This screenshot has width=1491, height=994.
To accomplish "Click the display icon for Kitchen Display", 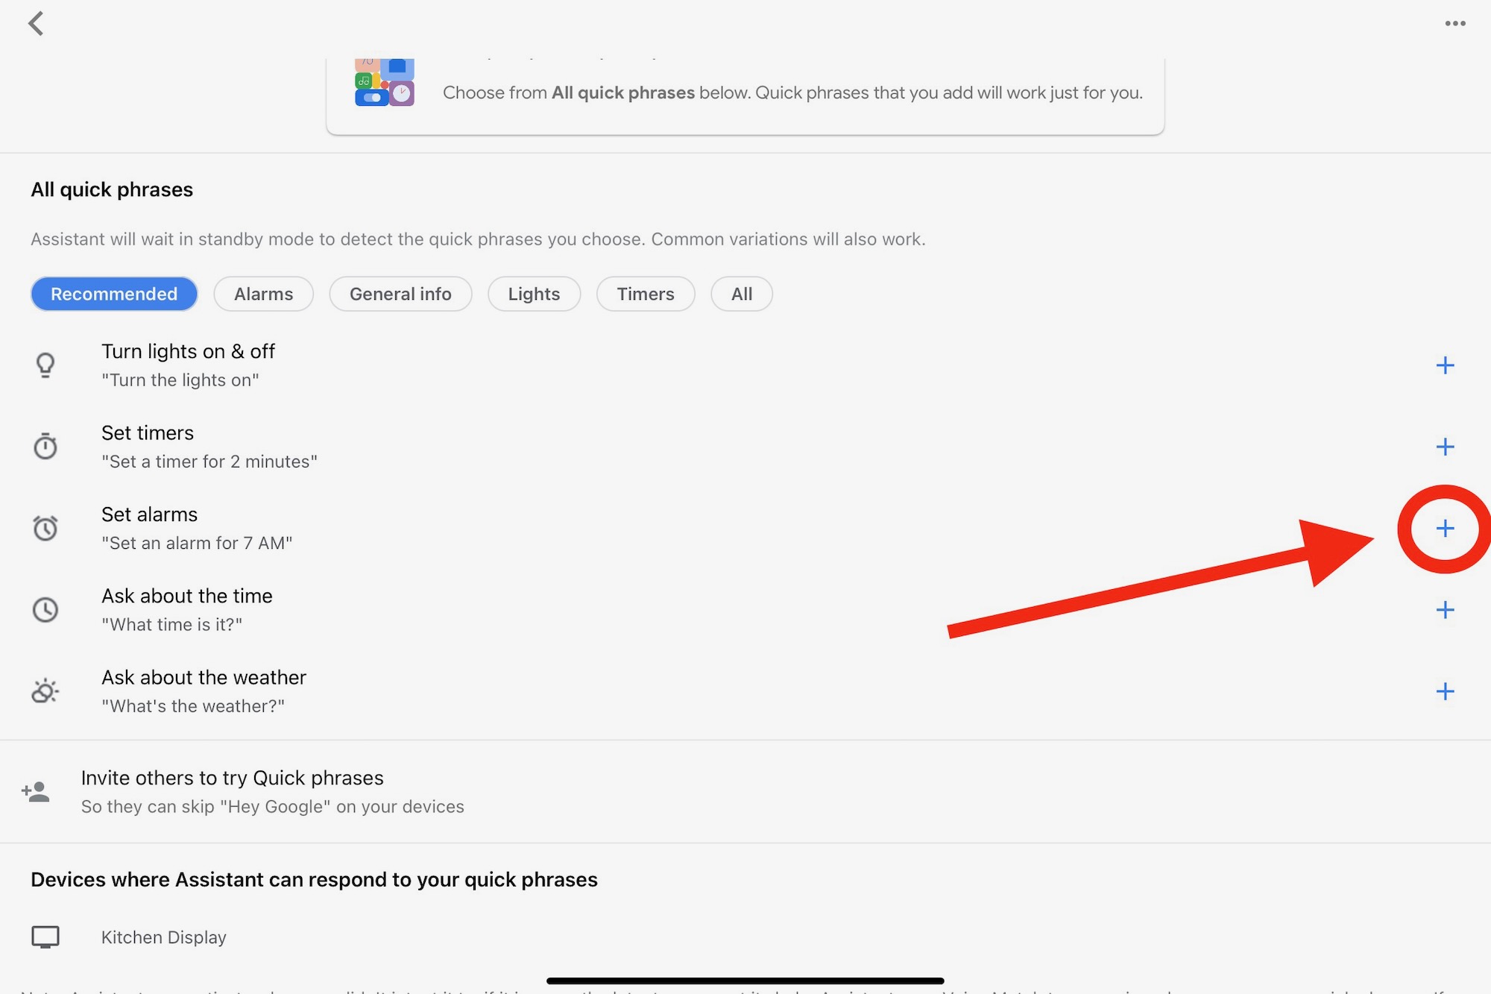I will 44,937.
